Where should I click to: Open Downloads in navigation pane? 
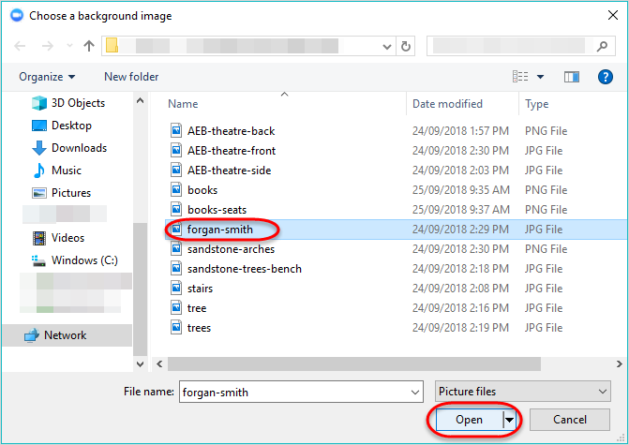(x=69, y=148)
